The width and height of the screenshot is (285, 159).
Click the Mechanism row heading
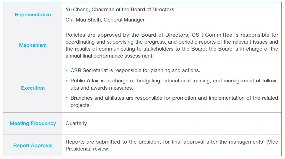click(33, 45)
